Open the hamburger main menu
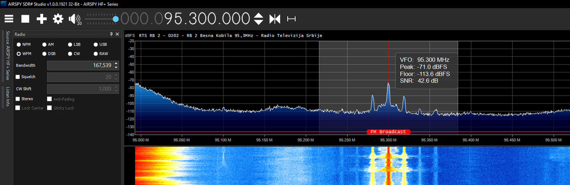Image resolution: width=570 pixels, height=185 pixels. [9, 19]
